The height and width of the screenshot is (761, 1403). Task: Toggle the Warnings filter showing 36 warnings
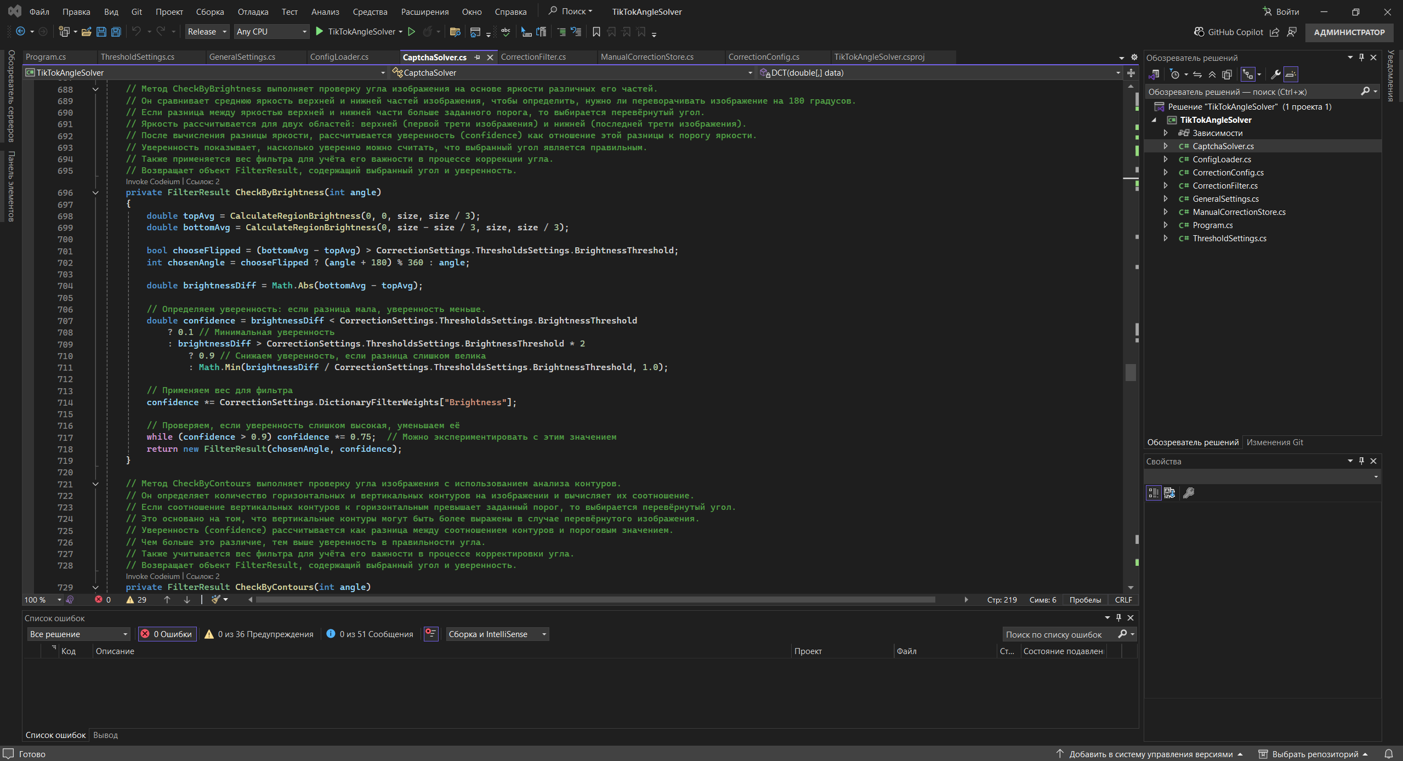click(259, 634)
